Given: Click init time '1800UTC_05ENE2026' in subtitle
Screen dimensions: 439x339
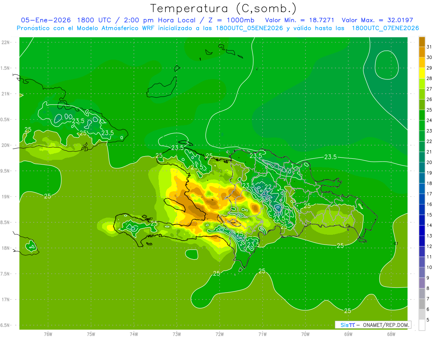Looking at the screenshot, I should (249, 28).
